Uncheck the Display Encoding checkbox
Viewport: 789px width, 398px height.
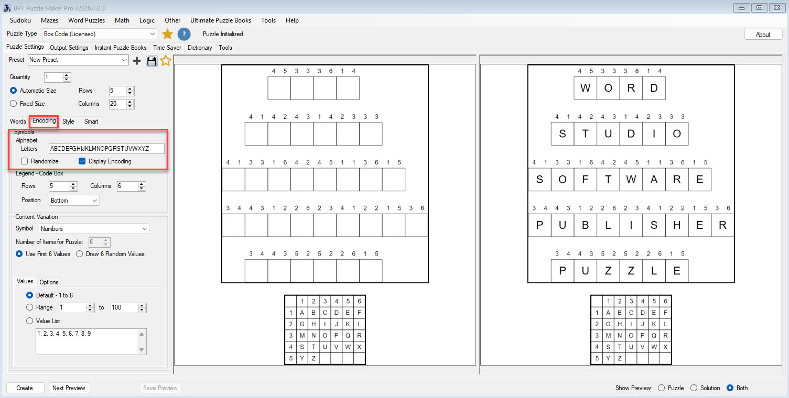[x=82, y=161]
